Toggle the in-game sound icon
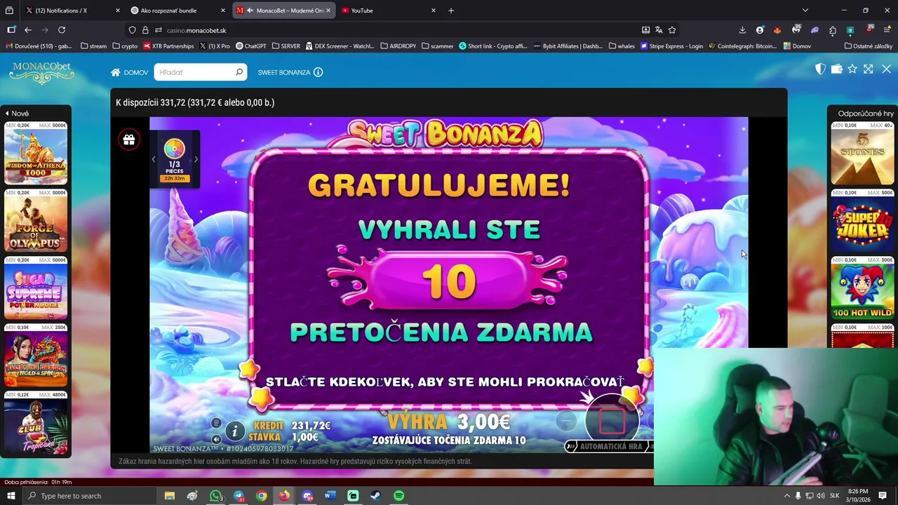Viewport: 898px width, 505px height. click(216, 439)
